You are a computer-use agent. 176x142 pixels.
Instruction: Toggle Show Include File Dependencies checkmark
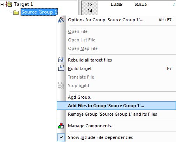[61, 137]
